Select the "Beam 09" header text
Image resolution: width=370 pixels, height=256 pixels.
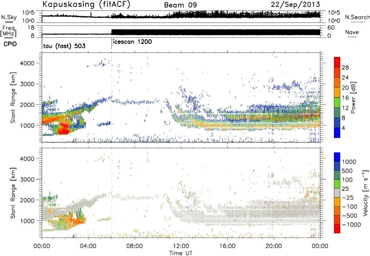(x=180, y=5)
